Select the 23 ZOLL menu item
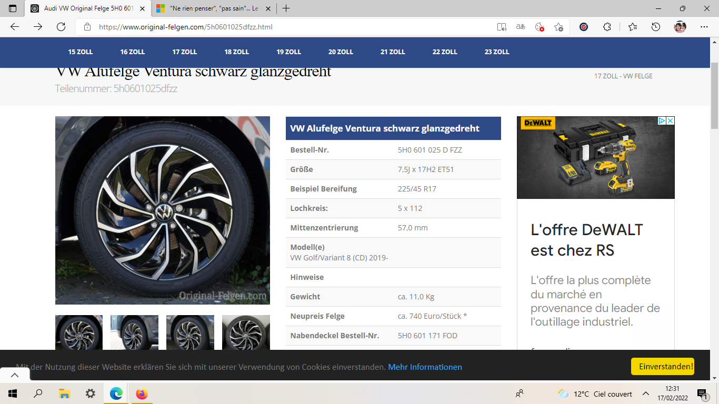This screenshot has height=404, width=719. 497,52
